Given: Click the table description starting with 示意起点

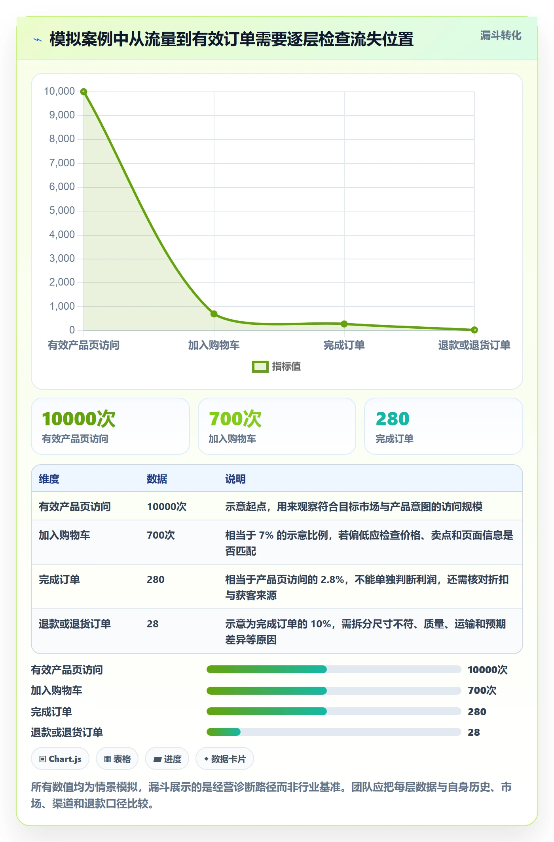Looking at the screenshot, I should pos(354,507).
